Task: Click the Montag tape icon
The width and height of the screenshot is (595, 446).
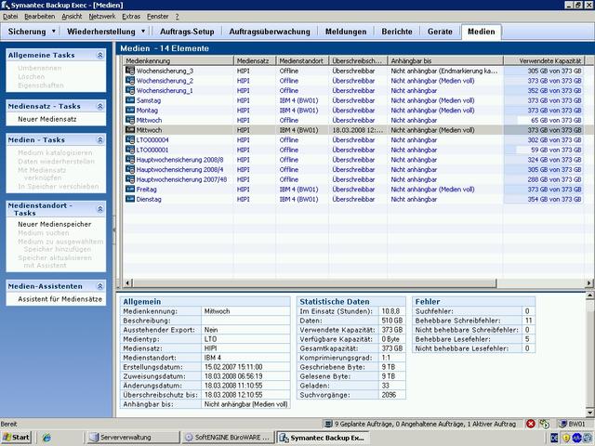Action: (x=130, y=110)
